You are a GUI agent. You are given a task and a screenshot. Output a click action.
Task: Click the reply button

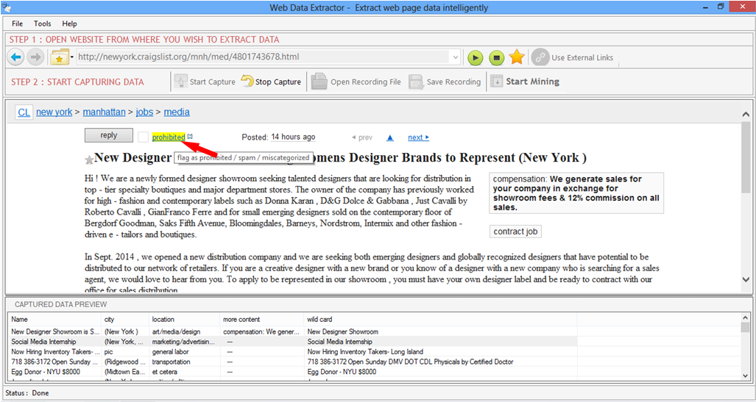tap(108, 135)
